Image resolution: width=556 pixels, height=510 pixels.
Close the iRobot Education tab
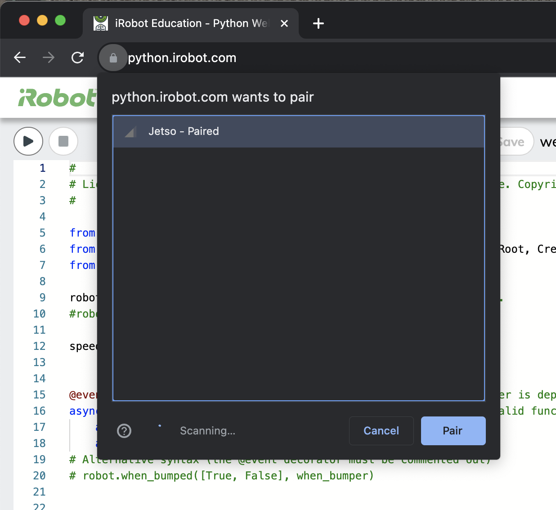pyautogui.click(x=284, y=23)
